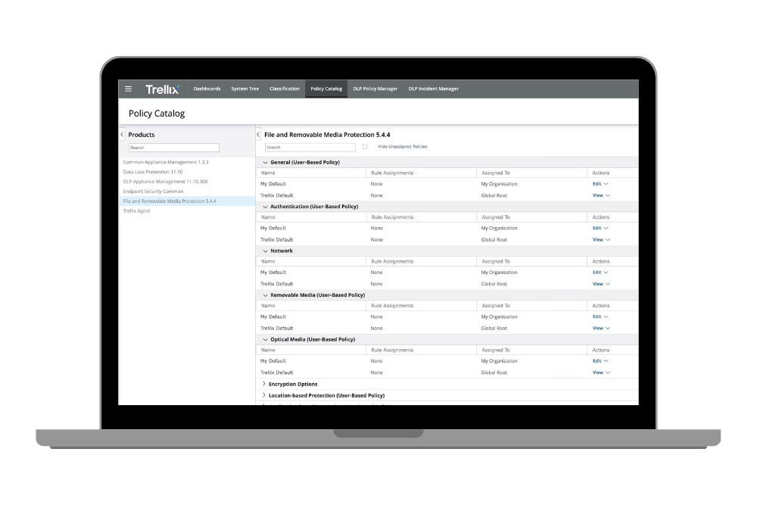Open View dropdown for Network Trellix Default
757x505 pixels.
click(x=601, y=284)
